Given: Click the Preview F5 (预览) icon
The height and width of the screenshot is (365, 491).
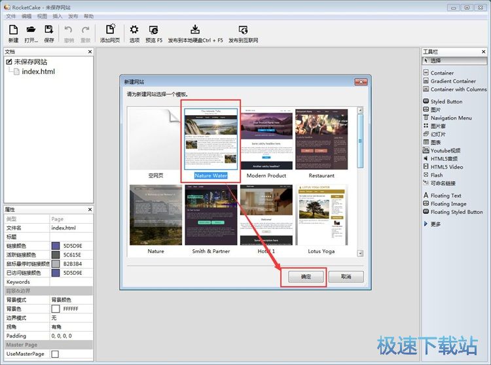Looking at the screenshot, I should coord(154,30).
